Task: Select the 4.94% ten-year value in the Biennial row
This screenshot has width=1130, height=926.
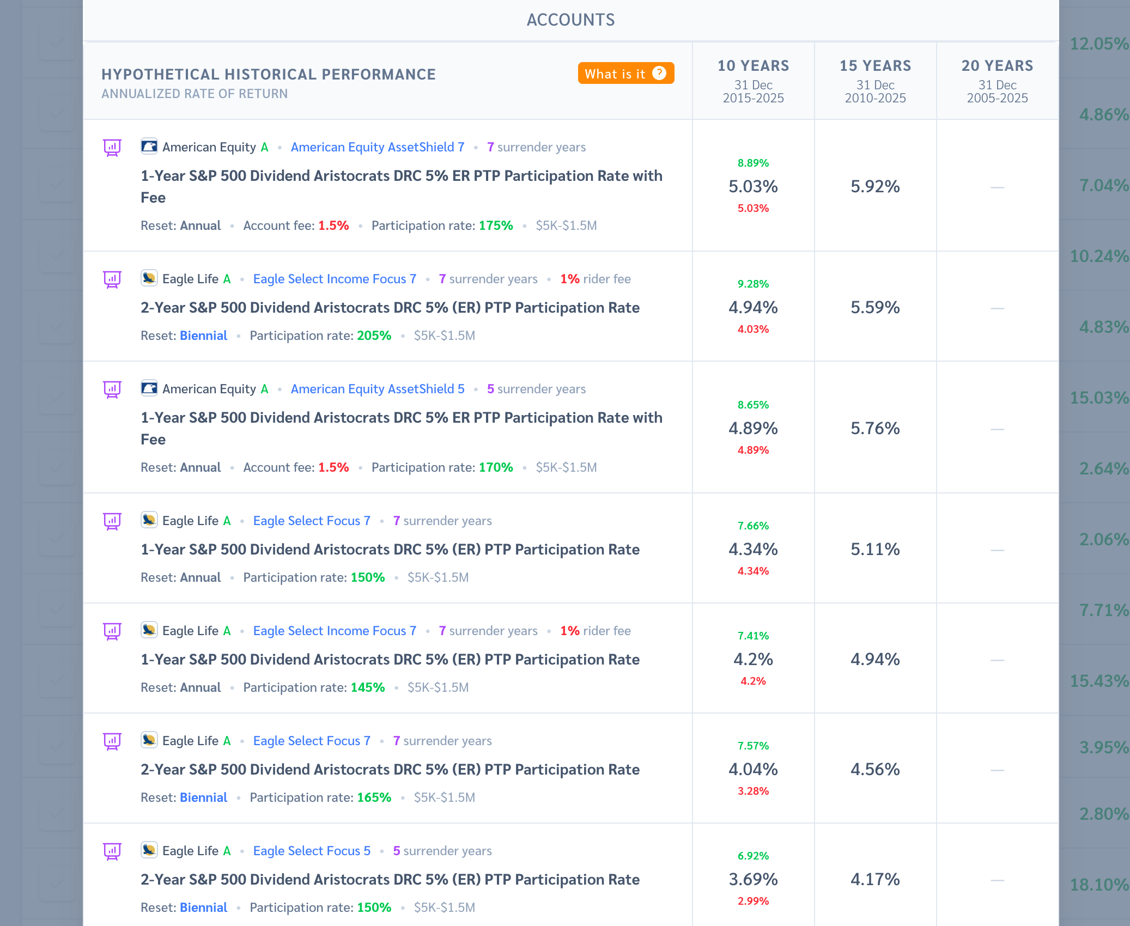Action: tap(754, 307)
